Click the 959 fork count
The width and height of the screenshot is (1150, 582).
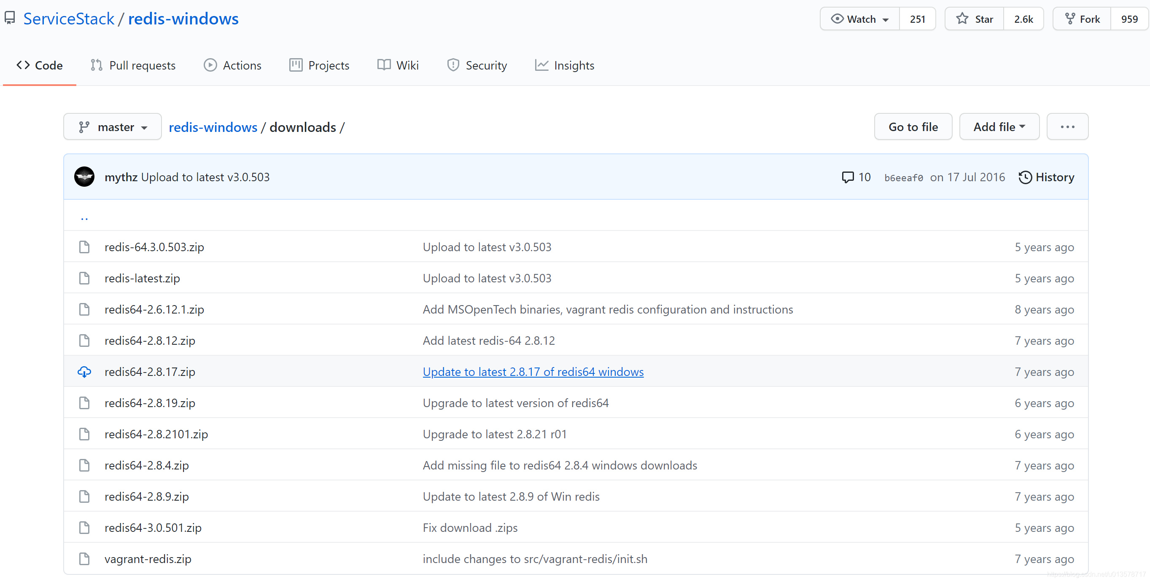pos(1129,19)
